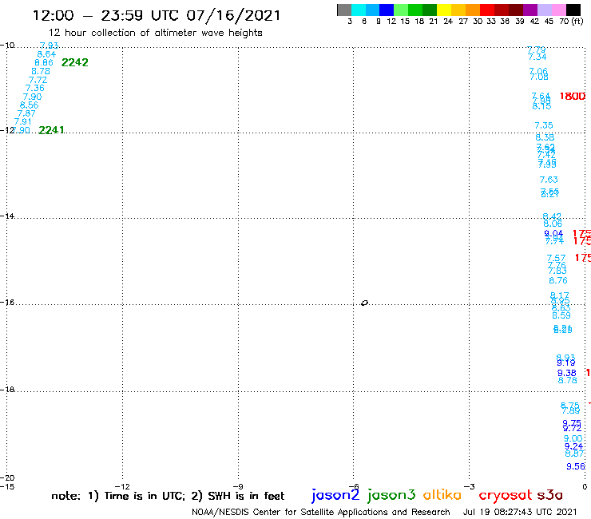591x519 pixels.
Task: Click the green 2241 time label
Action: pyautogui.click(x=51, y=130)
